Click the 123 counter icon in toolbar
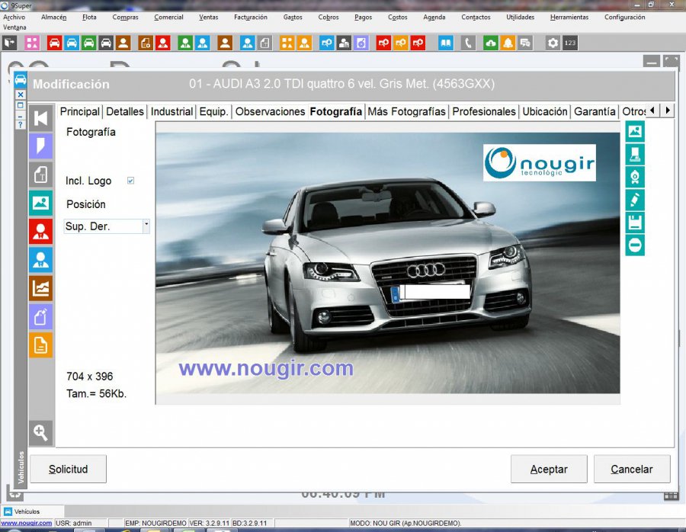The height and width of the screenshot is (532, 686). tap(570, 43)
